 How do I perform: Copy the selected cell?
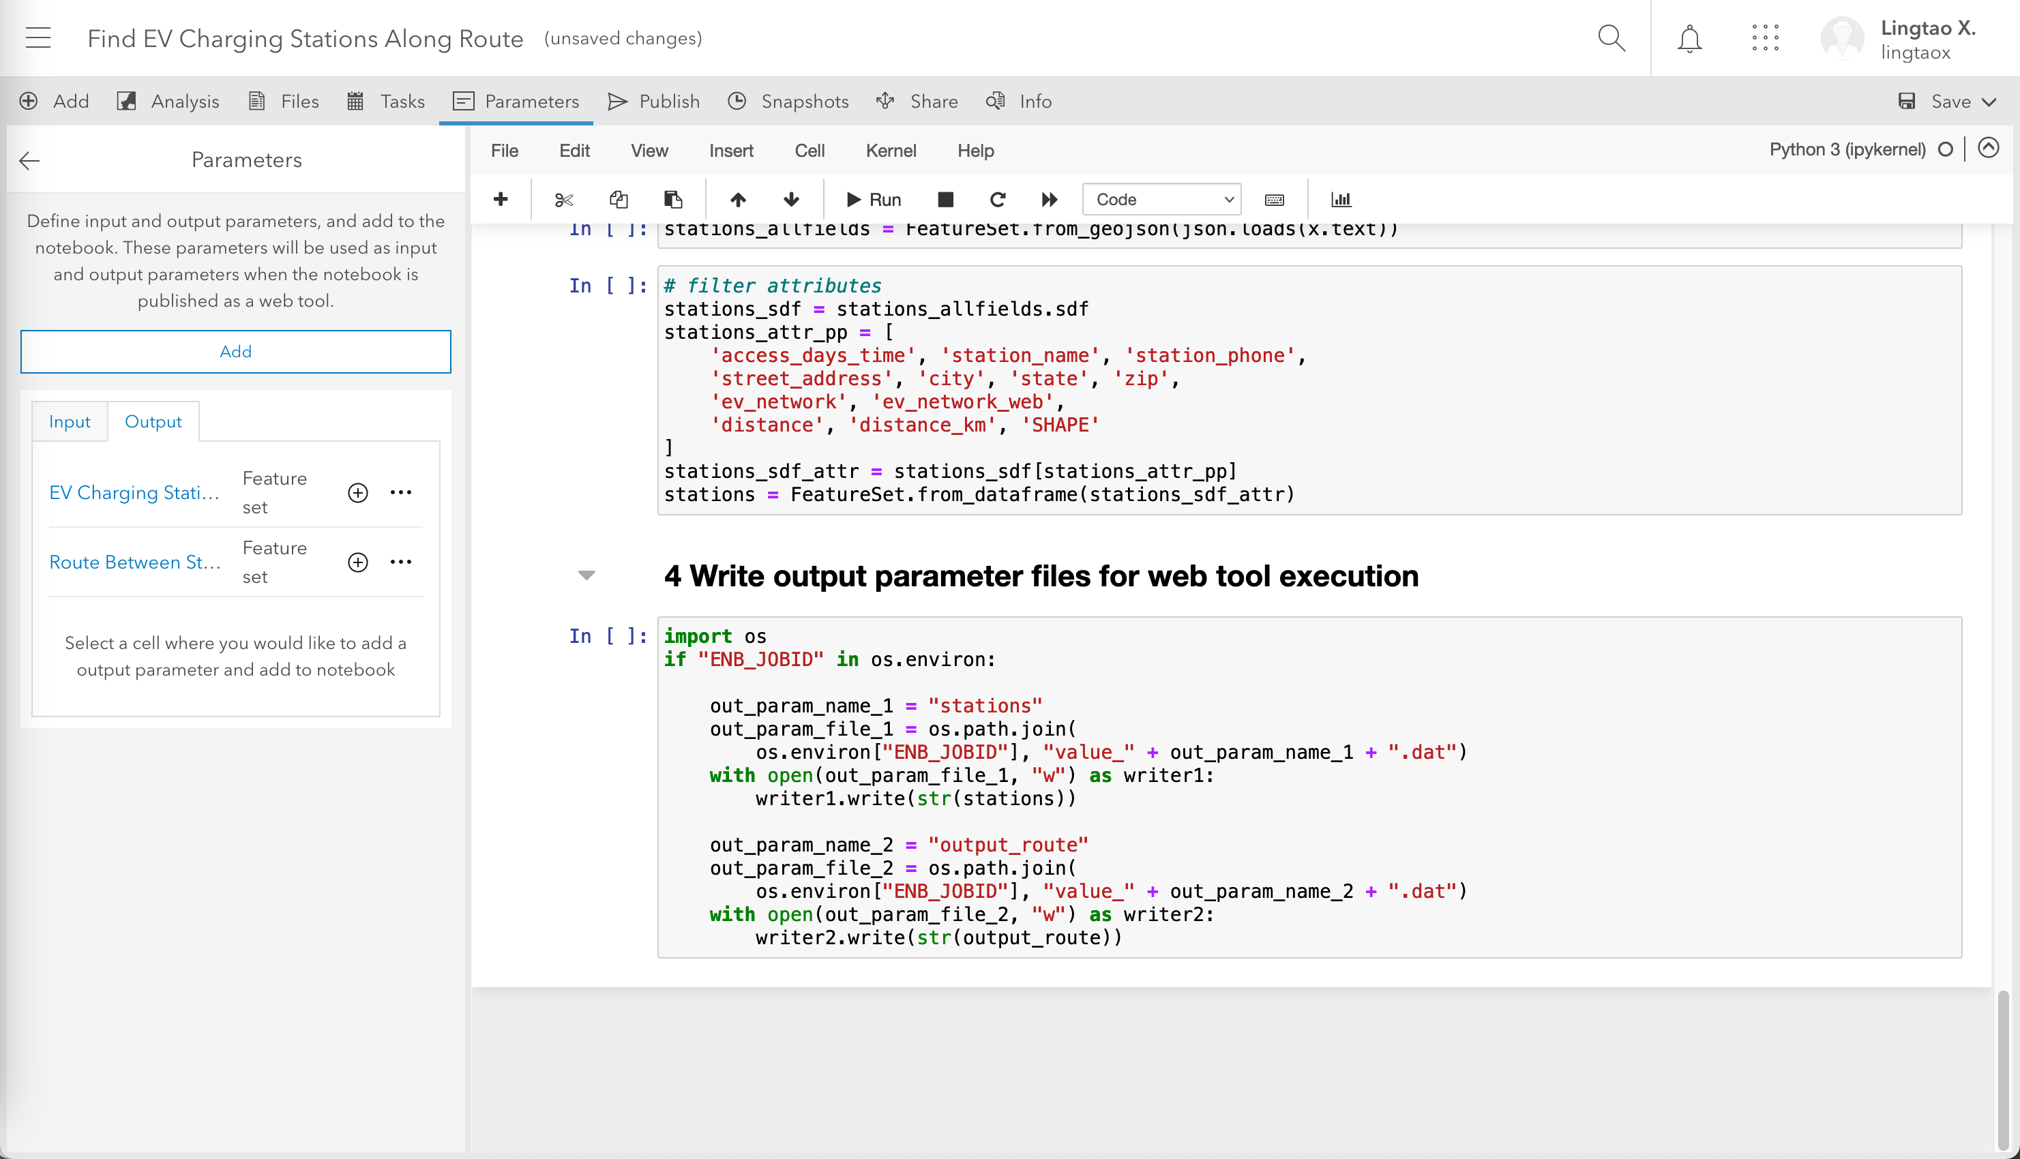[619, 199]
